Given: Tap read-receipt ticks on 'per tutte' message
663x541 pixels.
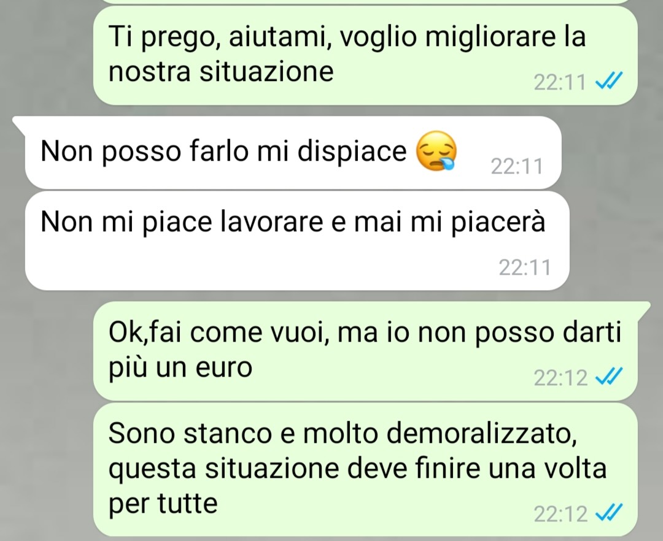Looking at the screenshot, I should pyautogui.click(x=609, y=512).
